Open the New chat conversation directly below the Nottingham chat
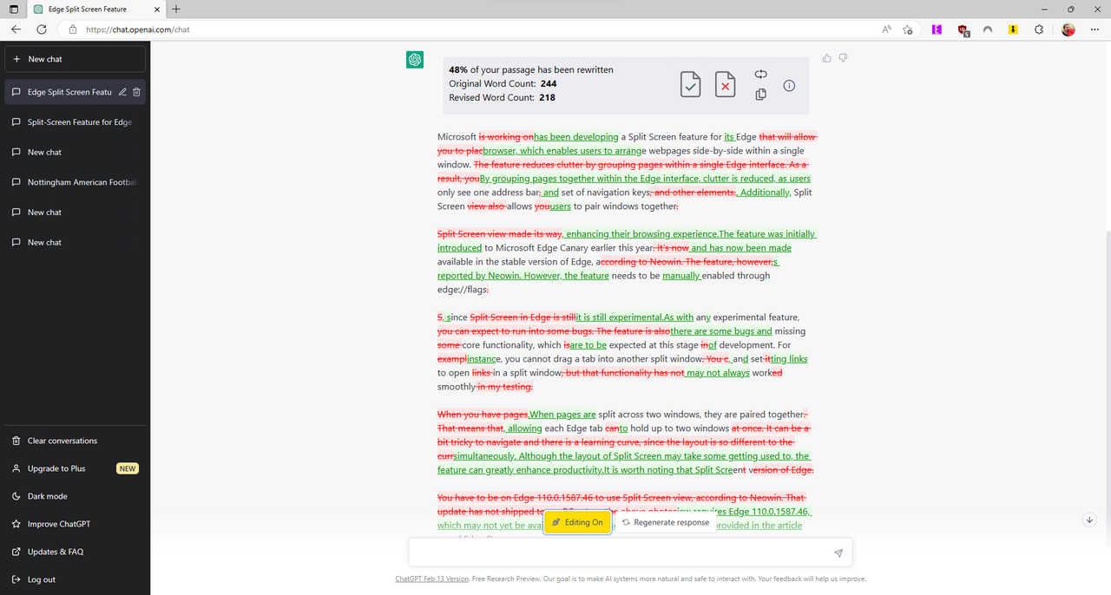Screen dimensions: 1111x595 pos(76,212)
